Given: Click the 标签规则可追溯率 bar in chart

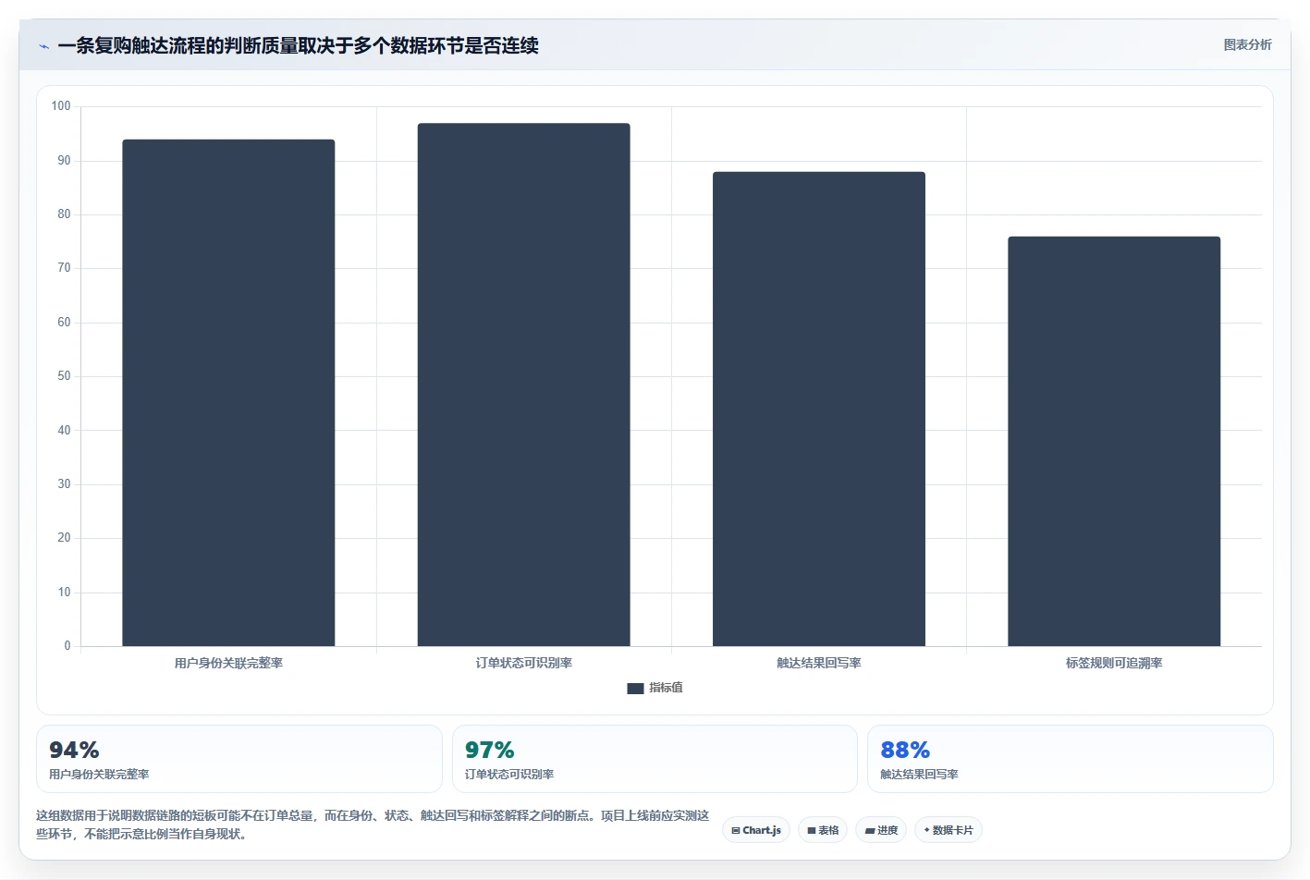Looking at the screenshot, I should [1114, 441].
